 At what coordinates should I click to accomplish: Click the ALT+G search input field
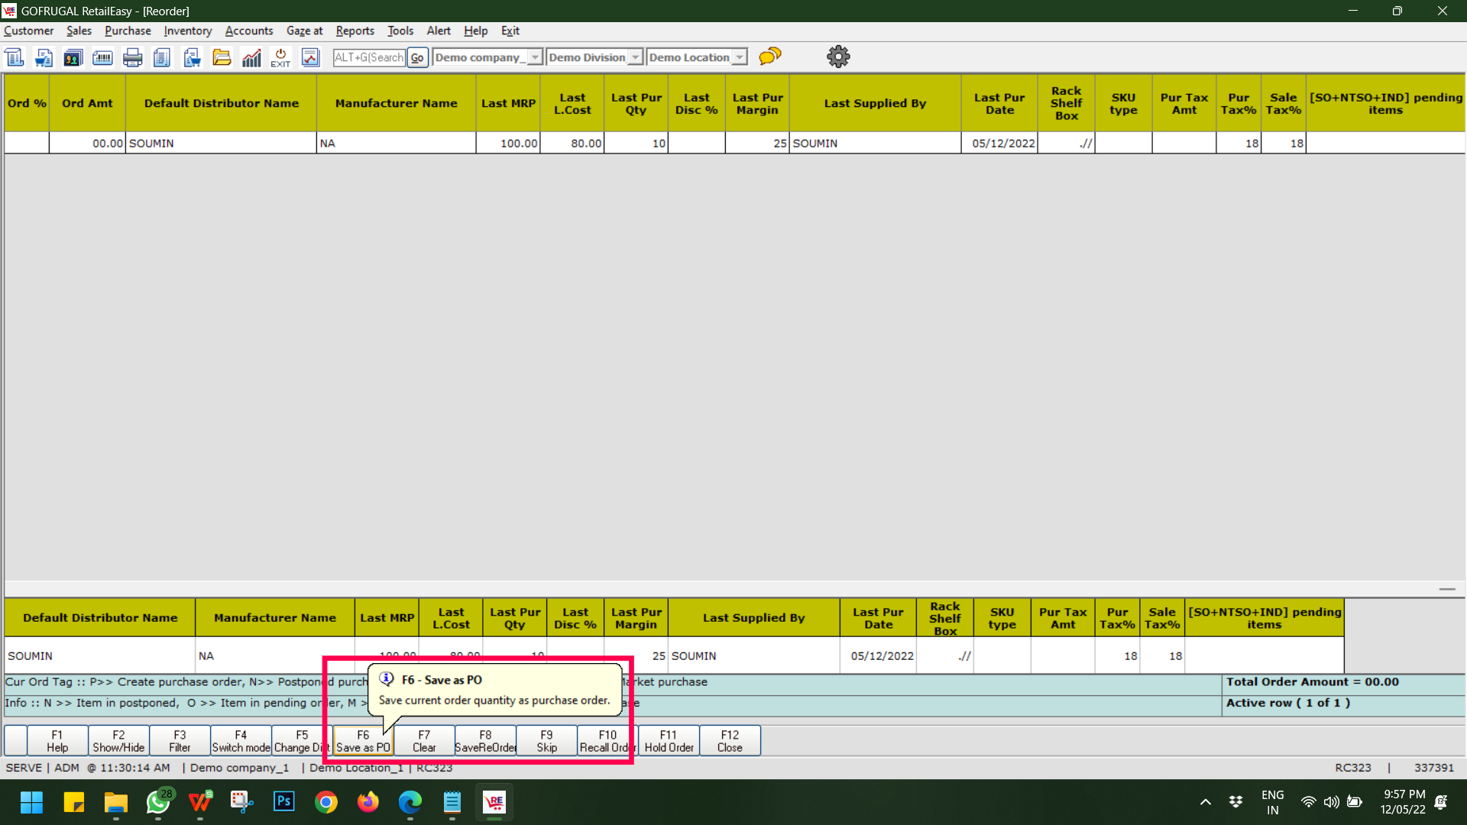(x=369, y=57)
